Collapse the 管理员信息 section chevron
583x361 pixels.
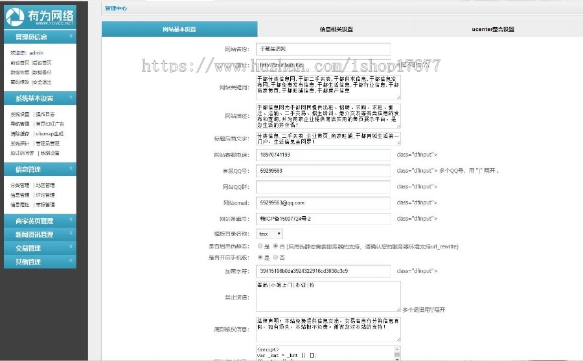click(71, 36)
